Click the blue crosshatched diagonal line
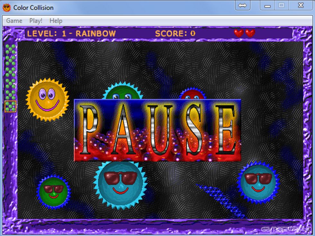Screen dimensions: 315x236 [x=221, y=201]
